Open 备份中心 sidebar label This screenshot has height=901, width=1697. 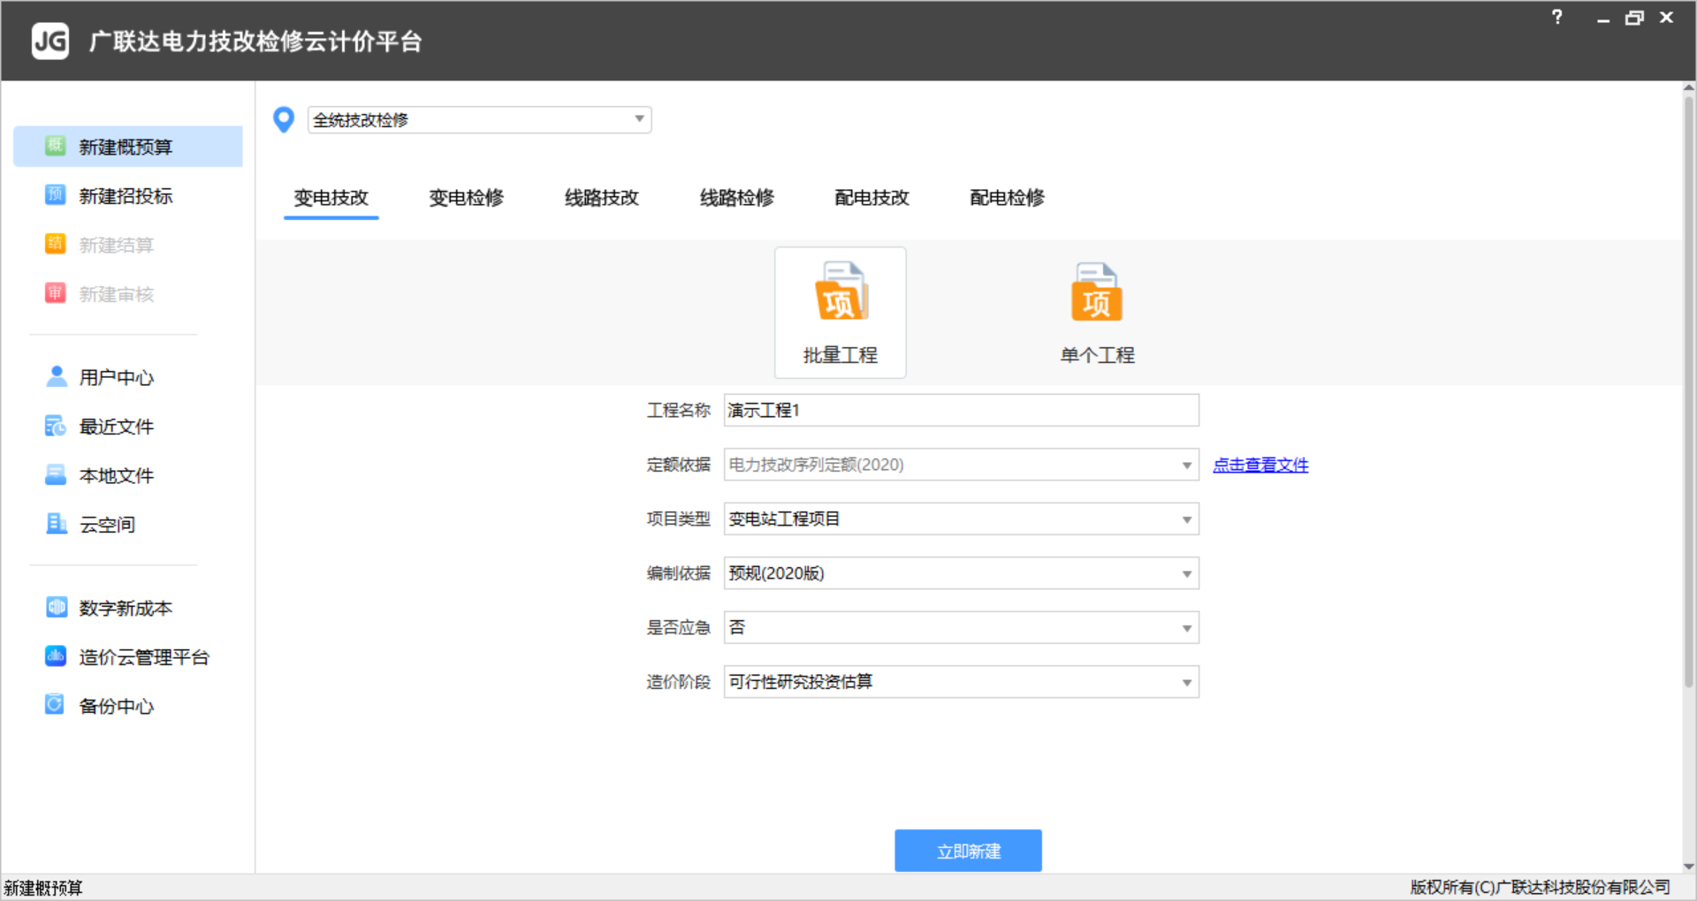pyautogui.click(x=117, y=706)
